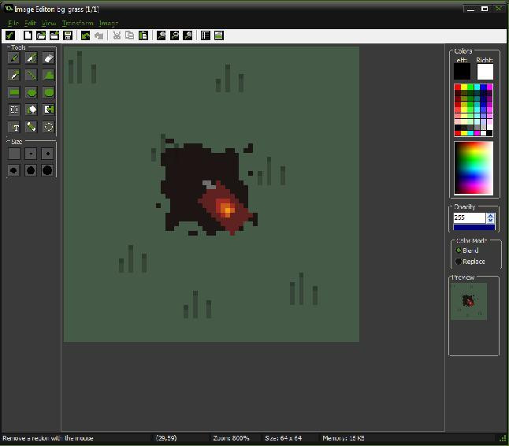The image size is (509, 446).
Task: Select the Rectangle shape tool
Action: click(x=13, y=92)
